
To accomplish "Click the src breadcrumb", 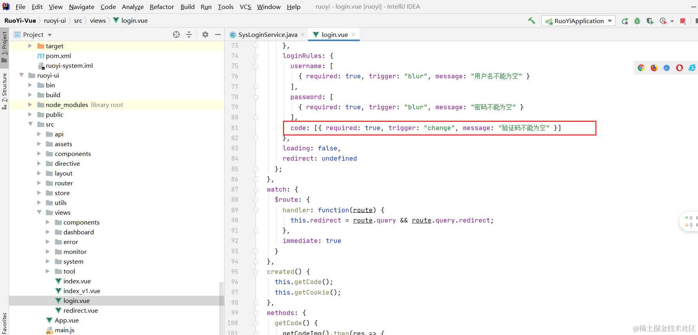I will click(x=78, y=20).
